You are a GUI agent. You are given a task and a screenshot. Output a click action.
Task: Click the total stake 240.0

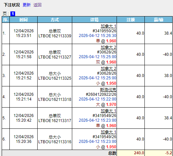click(139, 153)
